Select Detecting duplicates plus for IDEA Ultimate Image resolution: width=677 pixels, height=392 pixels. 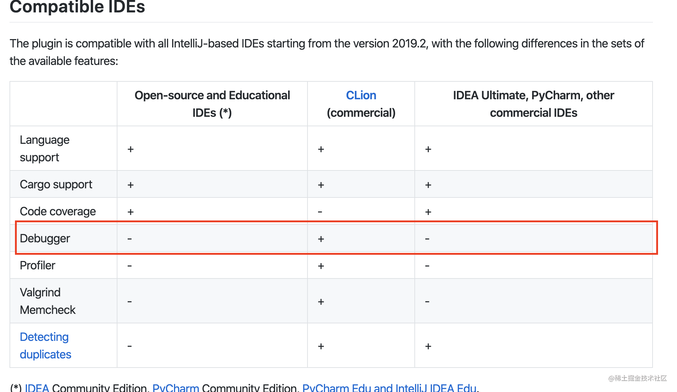pos(428,346)
